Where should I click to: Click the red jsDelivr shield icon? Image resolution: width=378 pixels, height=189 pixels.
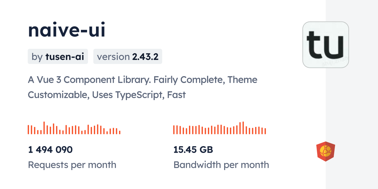[325, 151]
